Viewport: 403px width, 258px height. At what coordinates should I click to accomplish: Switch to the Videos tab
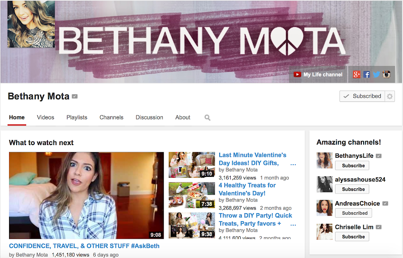coord(45,117)
